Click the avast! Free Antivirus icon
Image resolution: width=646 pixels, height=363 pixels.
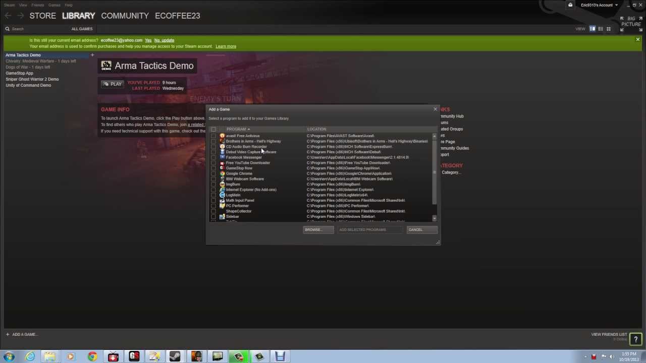click(222, 136)
